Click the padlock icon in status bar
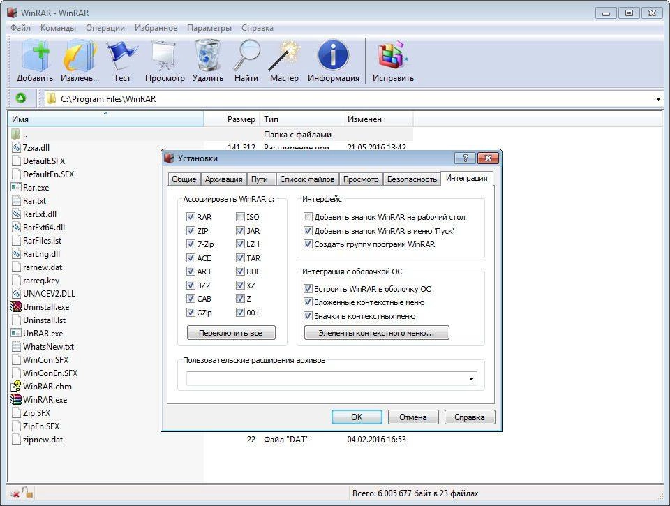 click(x=28, y=492)
